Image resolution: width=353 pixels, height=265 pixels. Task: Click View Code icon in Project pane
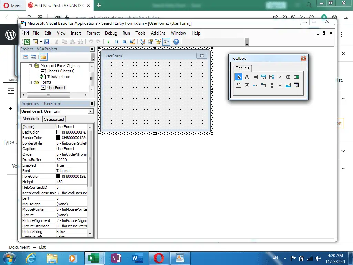pos(26,57)
